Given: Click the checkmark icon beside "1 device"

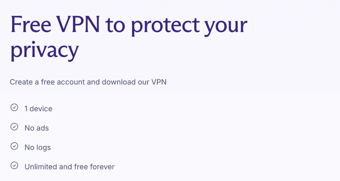Looking at the screenshot, I should [14, 108].
